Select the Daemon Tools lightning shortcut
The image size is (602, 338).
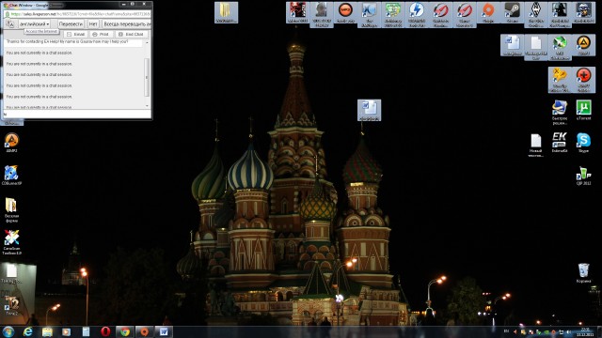417,15
